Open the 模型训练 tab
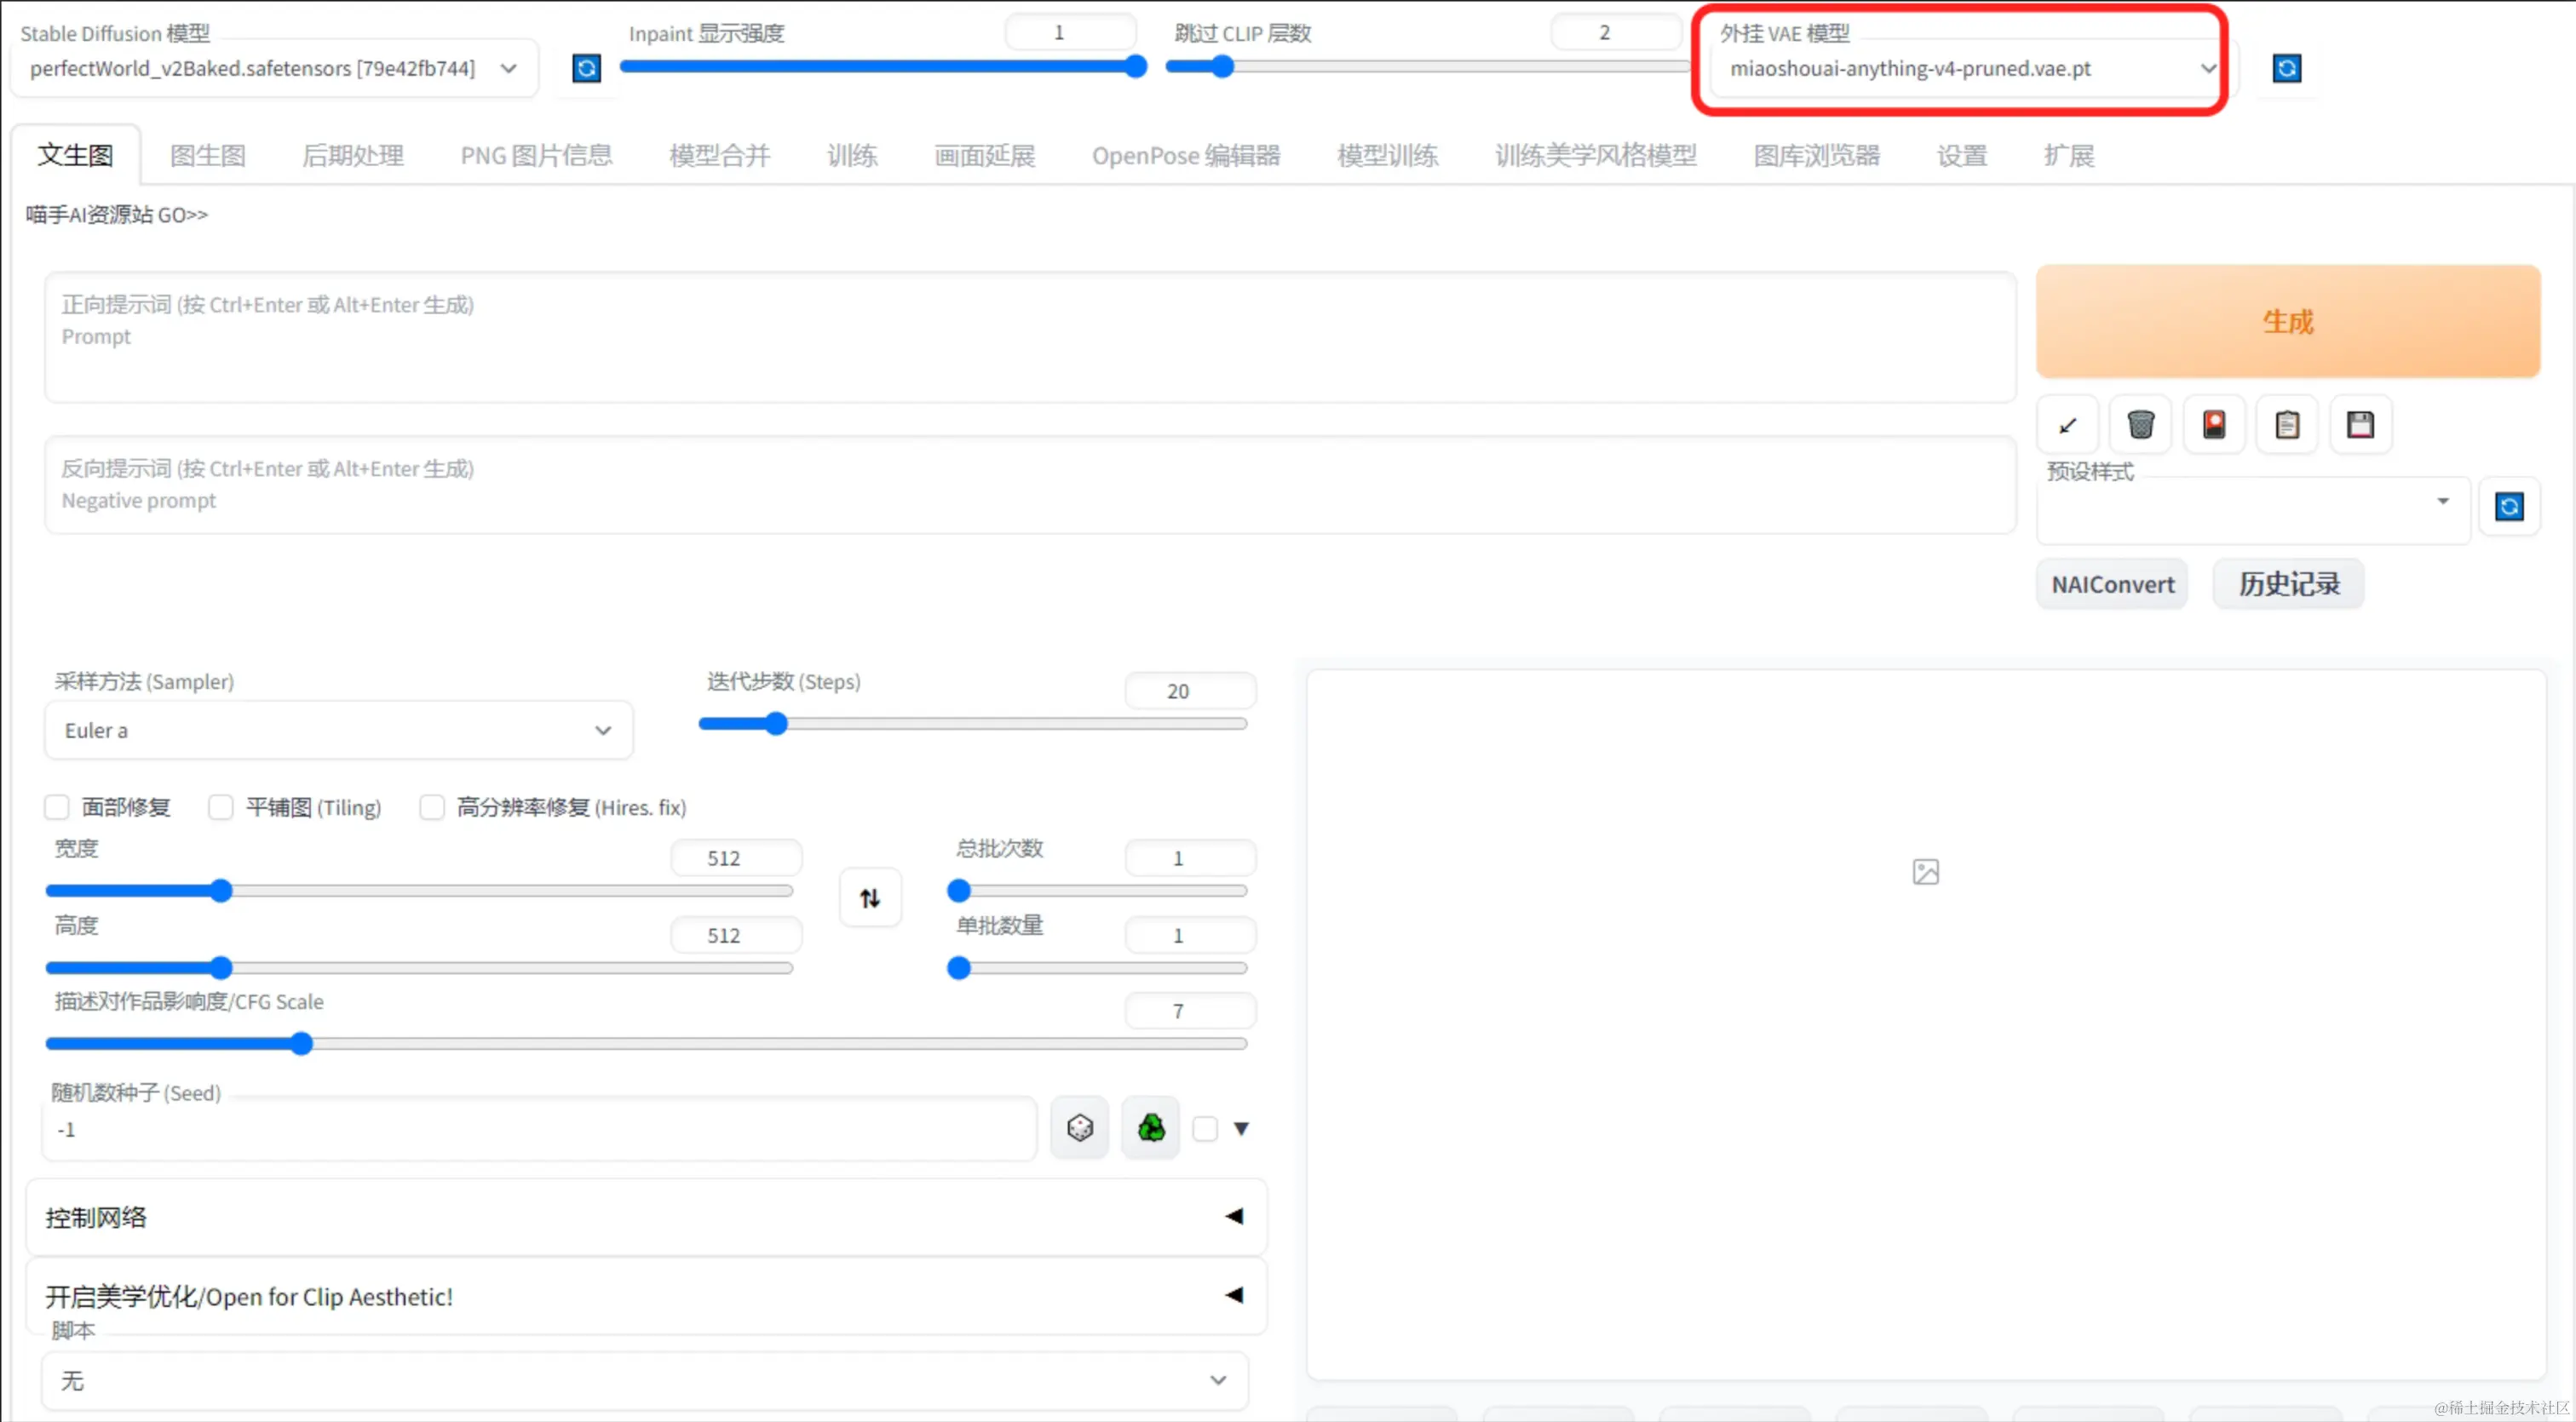Image resolution: width=2576 pixels, height=1422 pixels. [1388, 156]
